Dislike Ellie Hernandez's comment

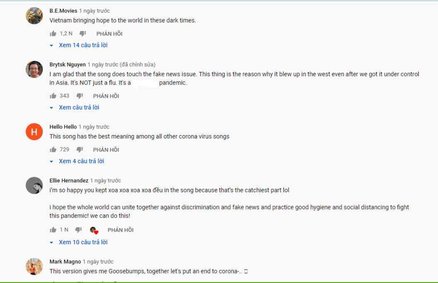tap(78, 230)
